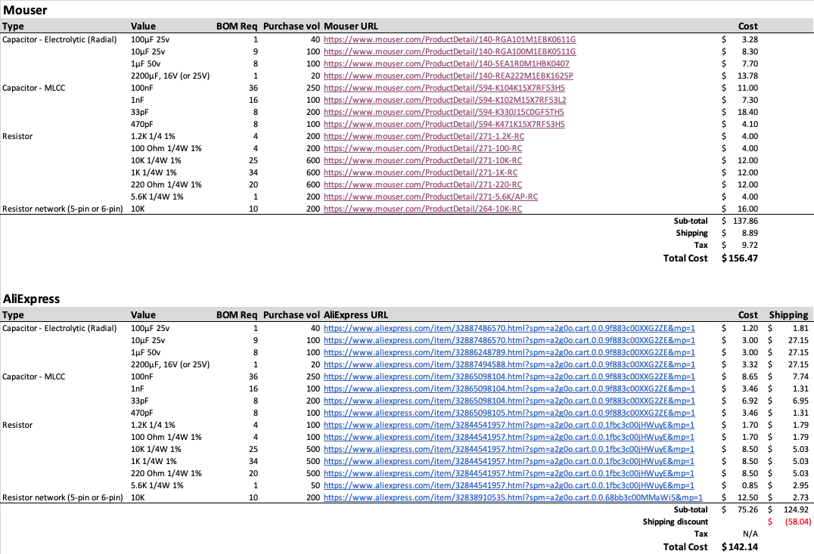Select the AliExpress Total Cost $142.14 cell

(x=740, y=546)
